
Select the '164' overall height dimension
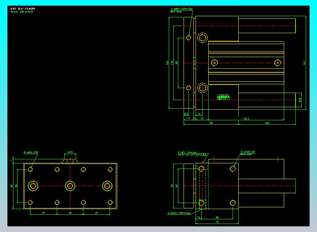click(304, 63)
